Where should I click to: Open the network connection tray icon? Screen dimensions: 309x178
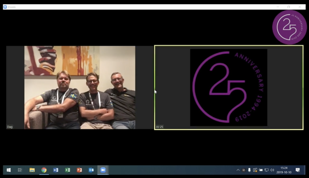coord(266,170)
